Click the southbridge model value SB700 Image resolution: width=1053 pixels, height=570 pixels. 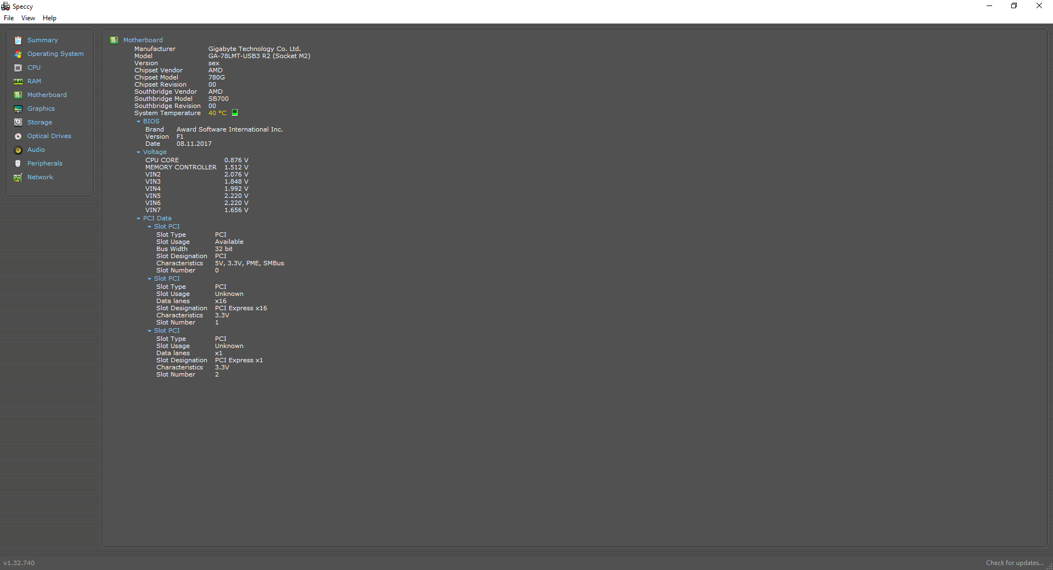click(218, 99)
